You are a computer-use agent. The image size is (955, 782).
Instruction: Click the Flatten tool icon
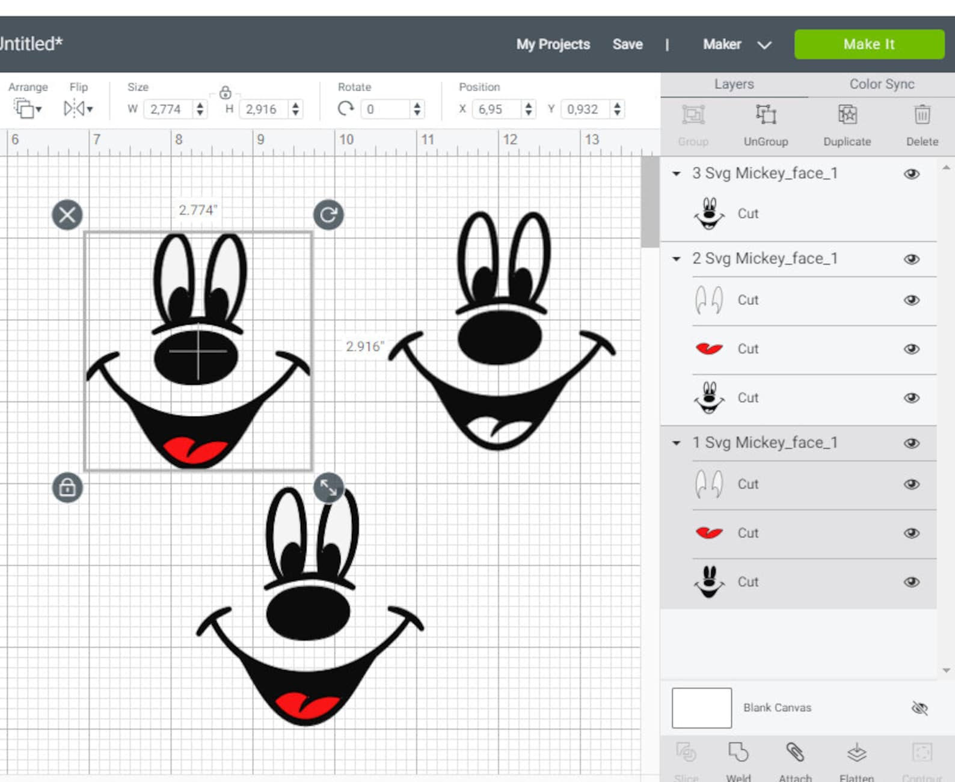(856, 753)
